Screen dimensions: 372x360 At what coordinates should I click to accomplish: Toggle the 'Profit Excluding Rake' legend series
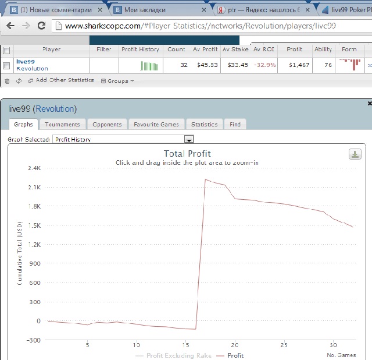(173, 355)
